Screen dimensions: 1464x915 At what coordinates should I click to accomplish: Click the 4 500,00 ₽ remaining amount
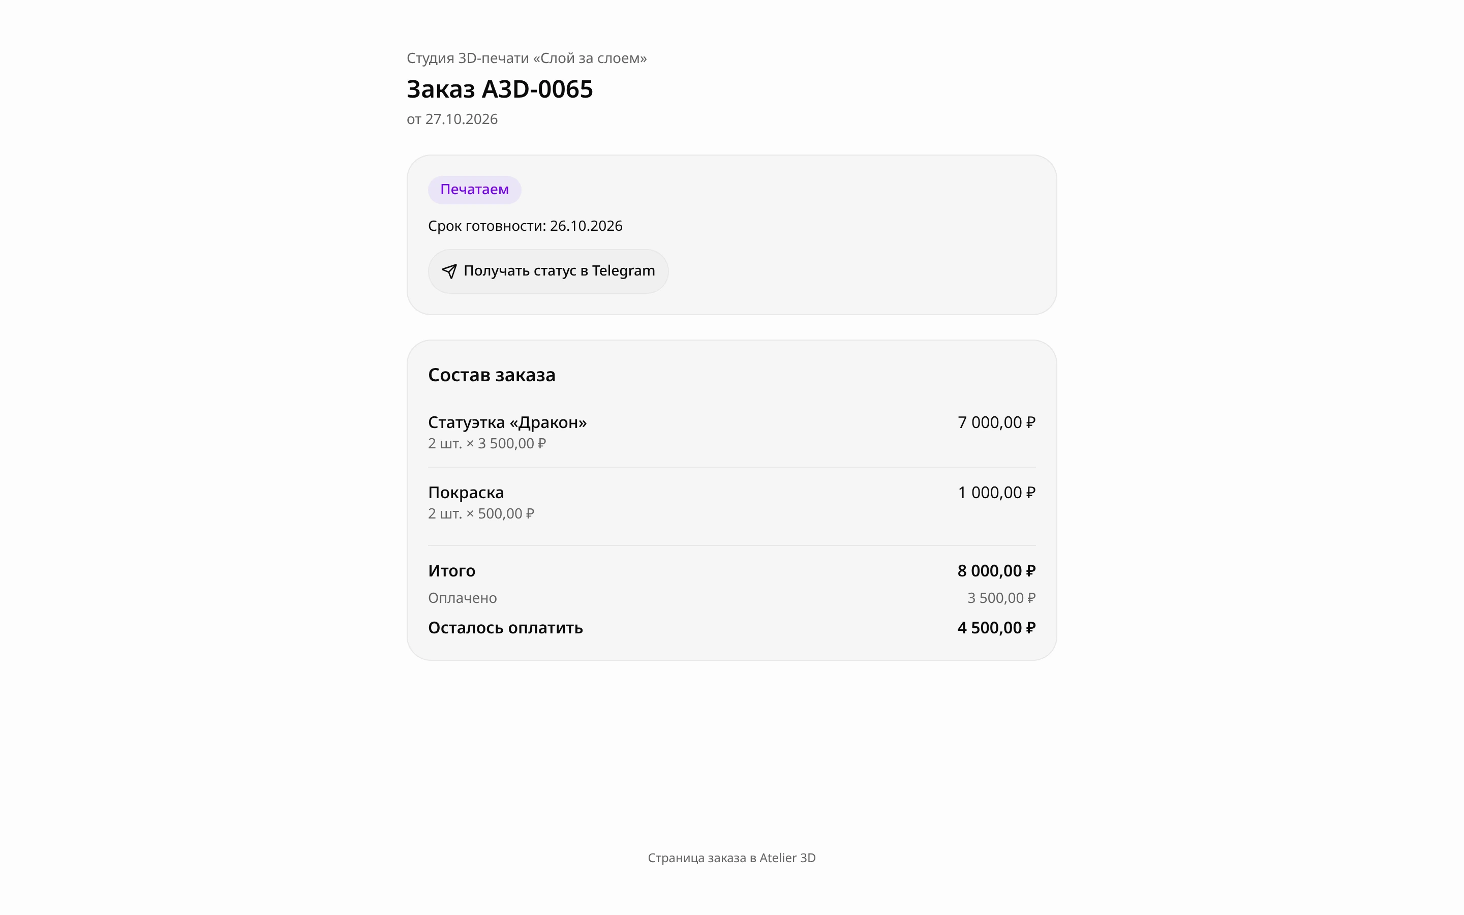[x=996, y=628]
